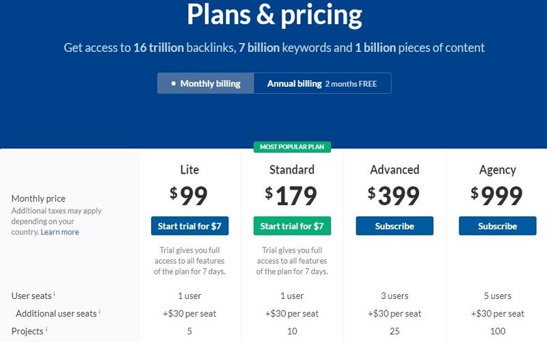The width and height of the screenshot is (547, 342).
Task: Click the info icon next to Projects
Action: click(x=46, y=330)
